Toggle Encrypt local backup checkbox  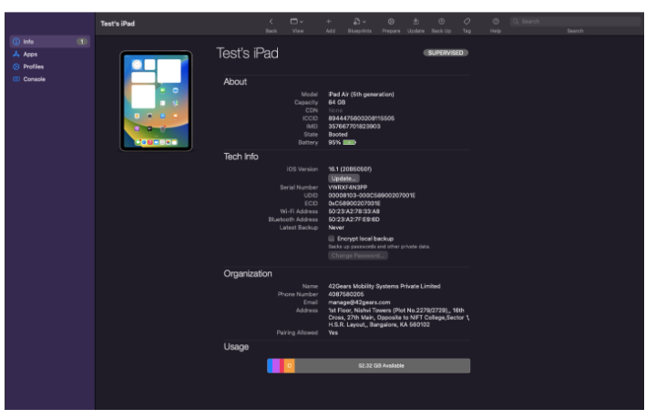(332, 239)
